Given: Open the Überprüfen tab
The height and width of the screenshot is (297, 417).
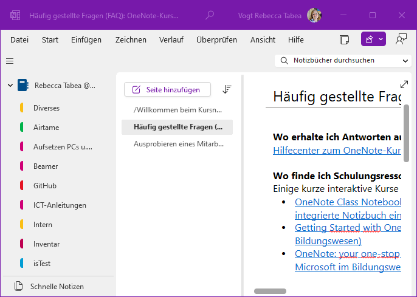Looking at the screenshot, I should click(216, 40).
